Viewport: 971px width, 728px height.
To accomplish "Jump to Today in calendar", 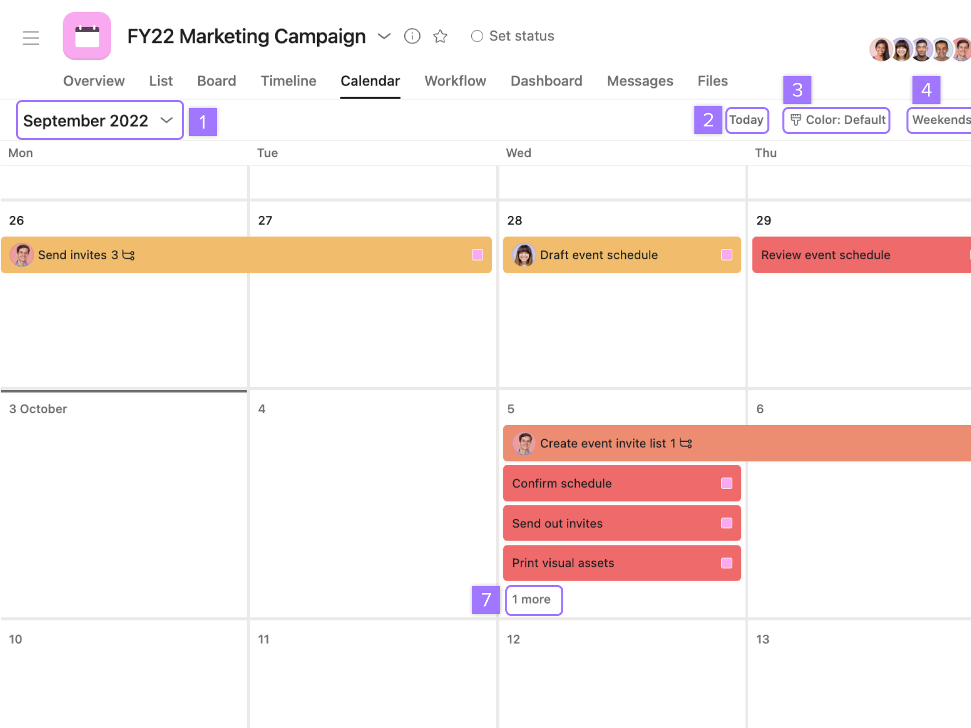I will coord(747,120).
